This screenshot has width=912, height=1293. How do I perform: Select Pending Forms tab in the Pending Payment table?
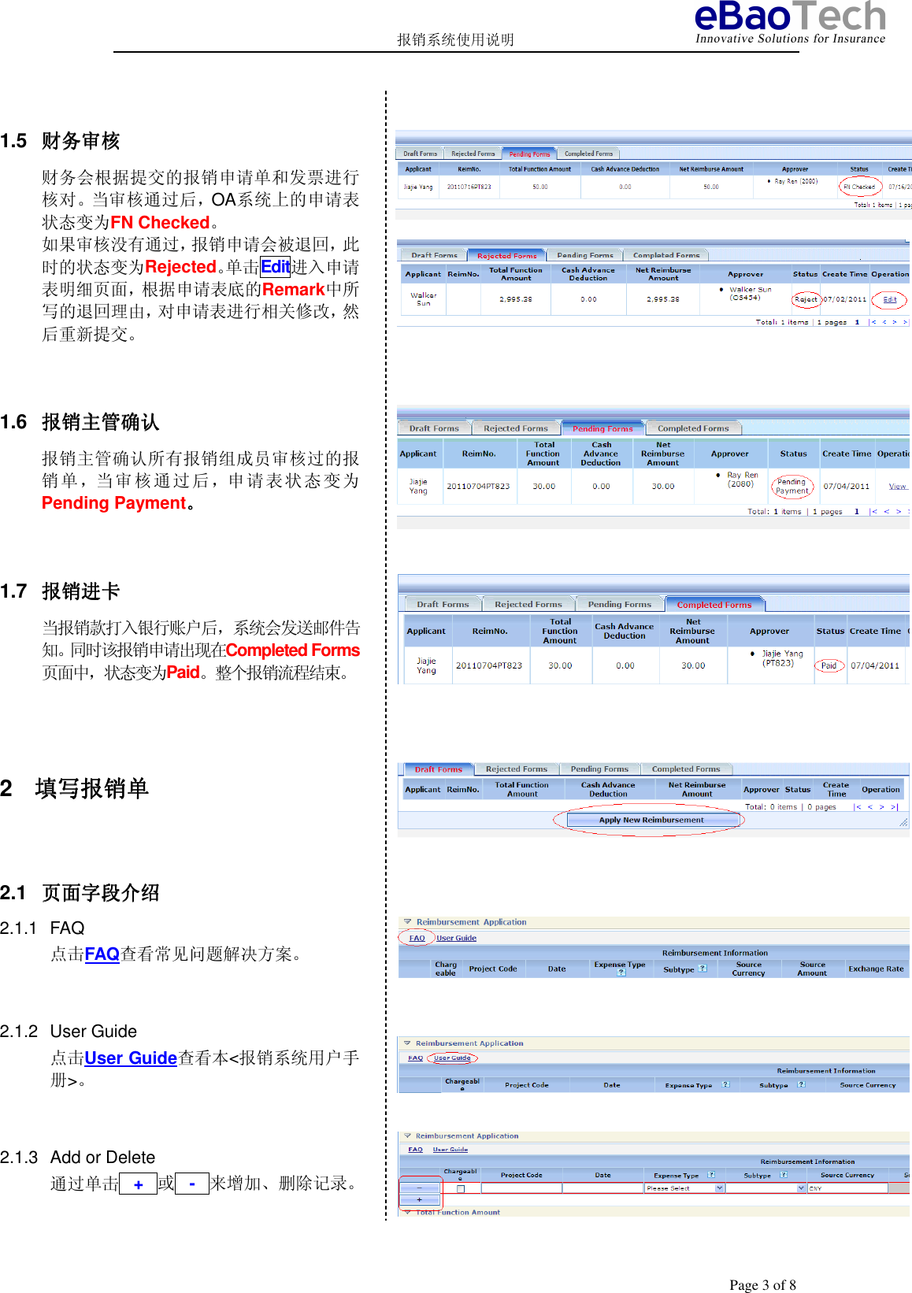pos(602,428)
